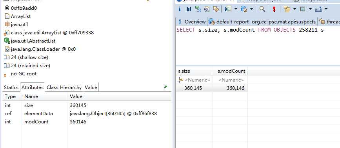Click the shallow size icon

(x=7, y=57)
